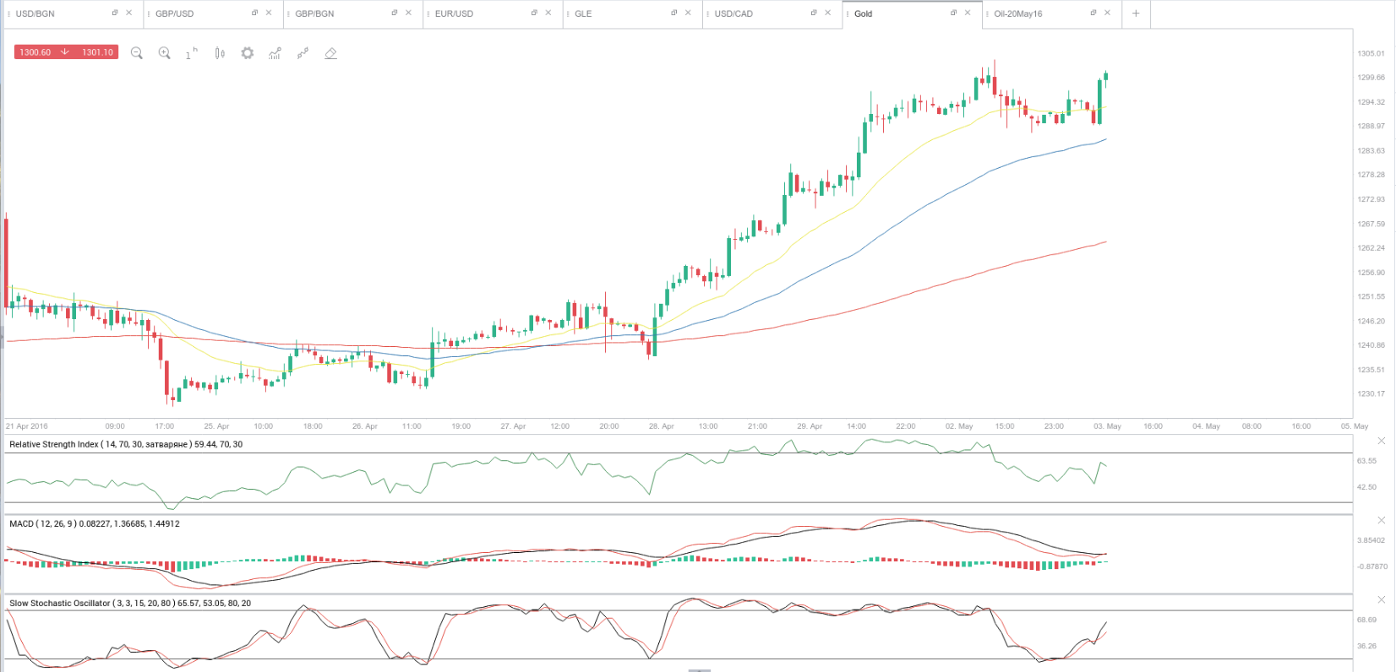This screenshot has height=672, width=1396.
Task: Switch to the EUR/USD tab
Action: point(454,14)
